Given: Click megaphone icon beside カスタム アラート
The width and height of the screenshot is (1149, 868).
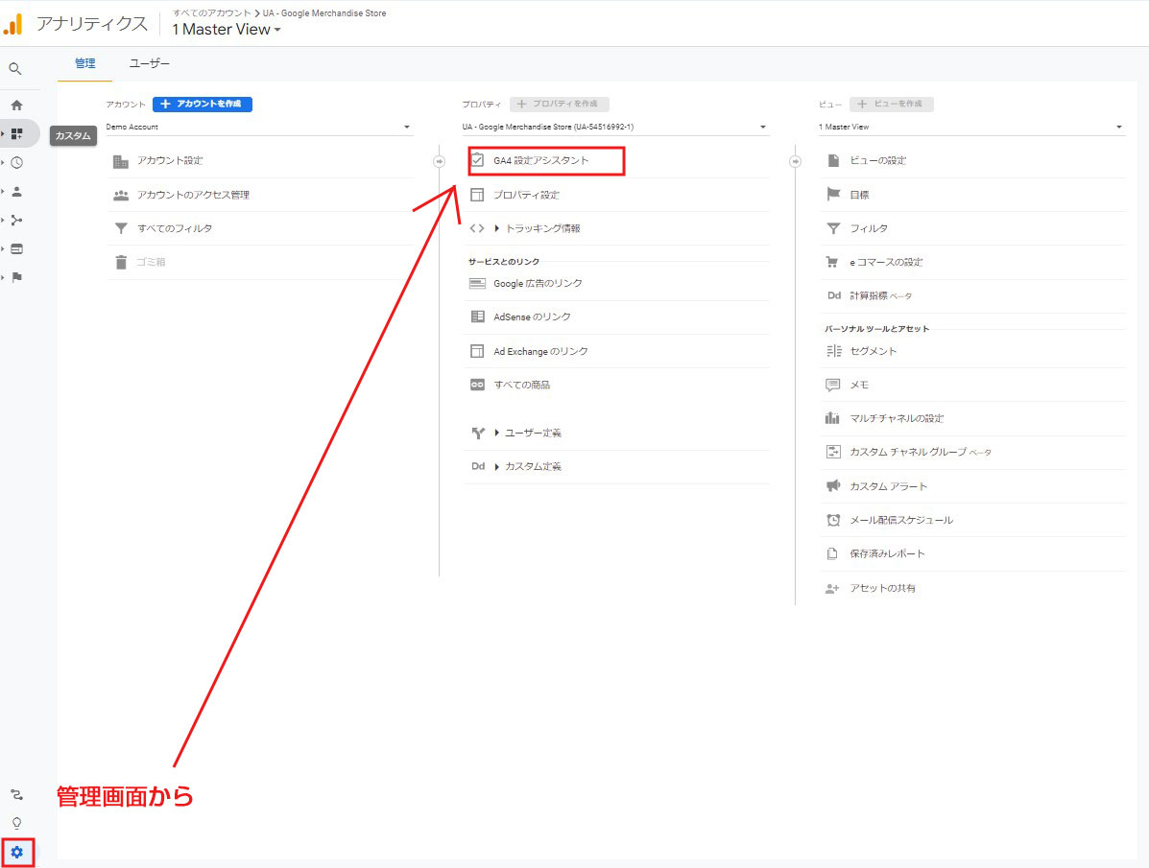Looking at the screenshot, I should (833, 485).
